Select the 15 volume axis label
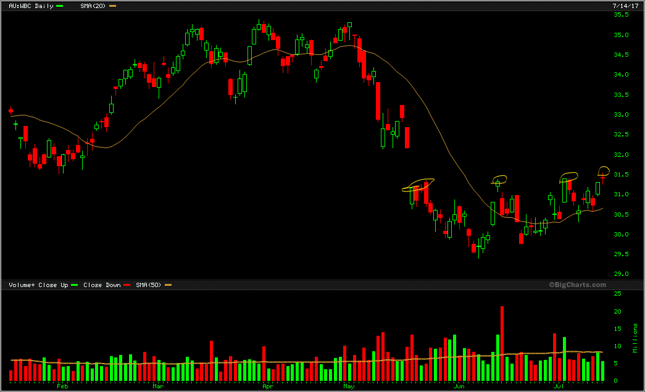The width and height of the screenshot is (645, 392). coord(617,329)
